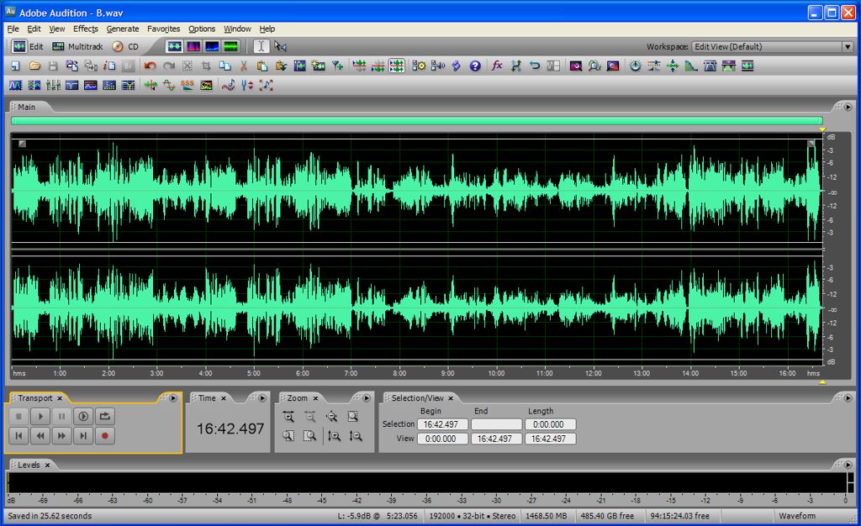Switch to CD view
Viewport: 861px width, 526px height.
126,47
